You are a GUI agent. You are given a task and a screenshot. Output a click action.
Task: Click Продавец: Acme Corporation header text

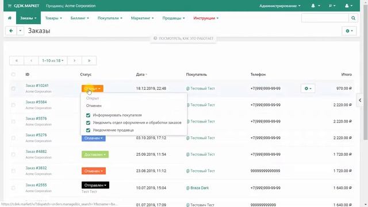point(71,6)
